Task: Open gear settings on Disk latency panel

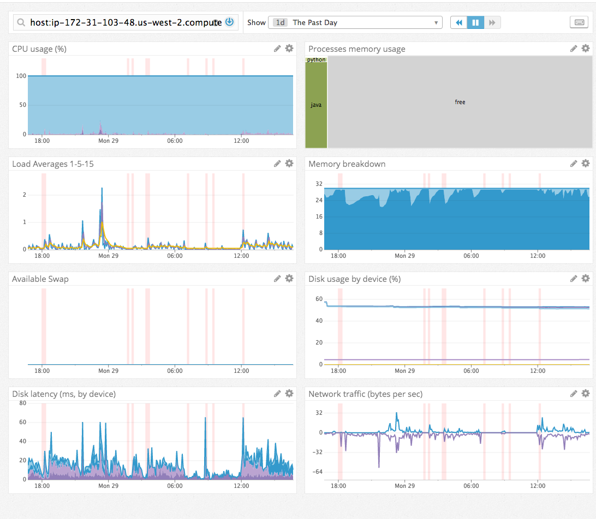Action: (x=289, y=394)
